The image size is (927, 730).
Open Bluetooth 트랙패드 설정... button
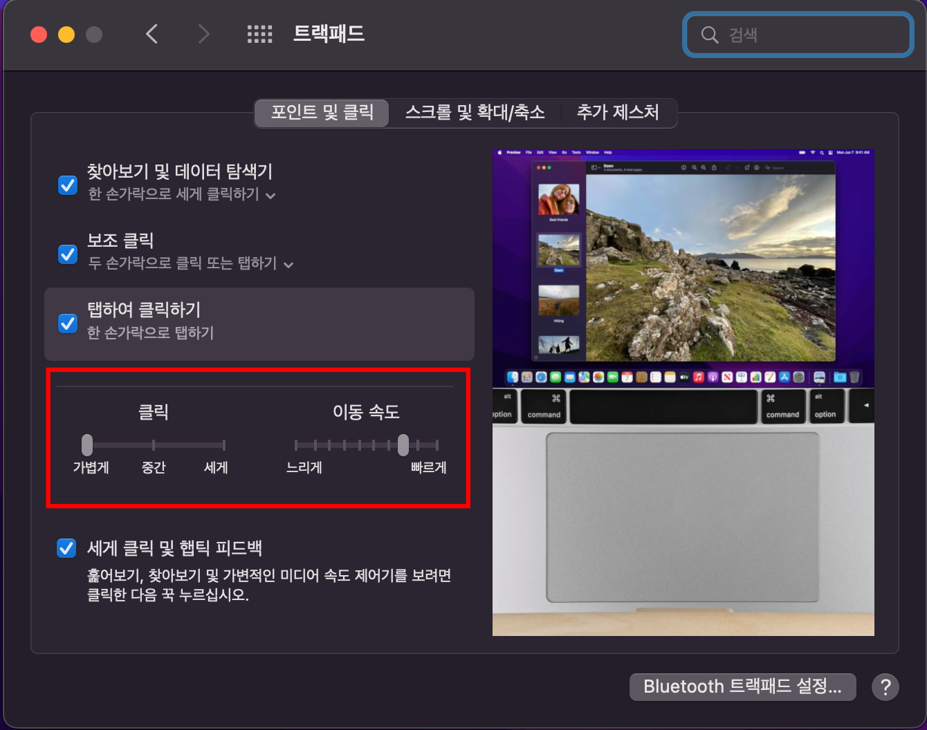click(x=742, y=687)
